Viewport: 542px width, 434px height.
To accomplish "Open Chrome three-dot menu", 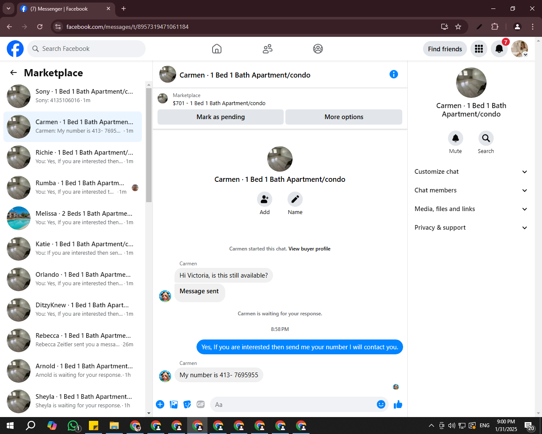I will coord(533,27).
